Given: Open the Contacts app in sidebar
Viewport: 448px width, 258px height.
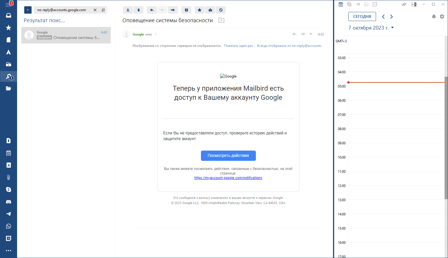Looking at the screenshot, I should [9, 165].
